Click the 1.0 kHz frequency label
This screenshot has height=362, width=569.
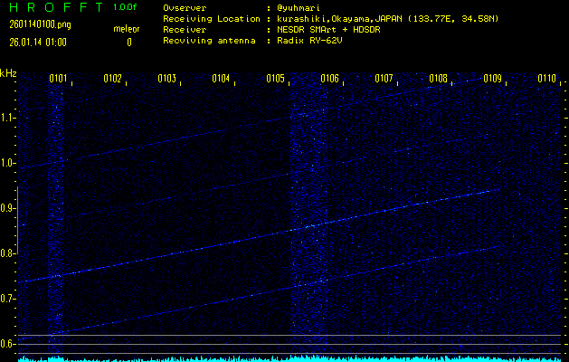pyautogui.click(x=8, y=163)
